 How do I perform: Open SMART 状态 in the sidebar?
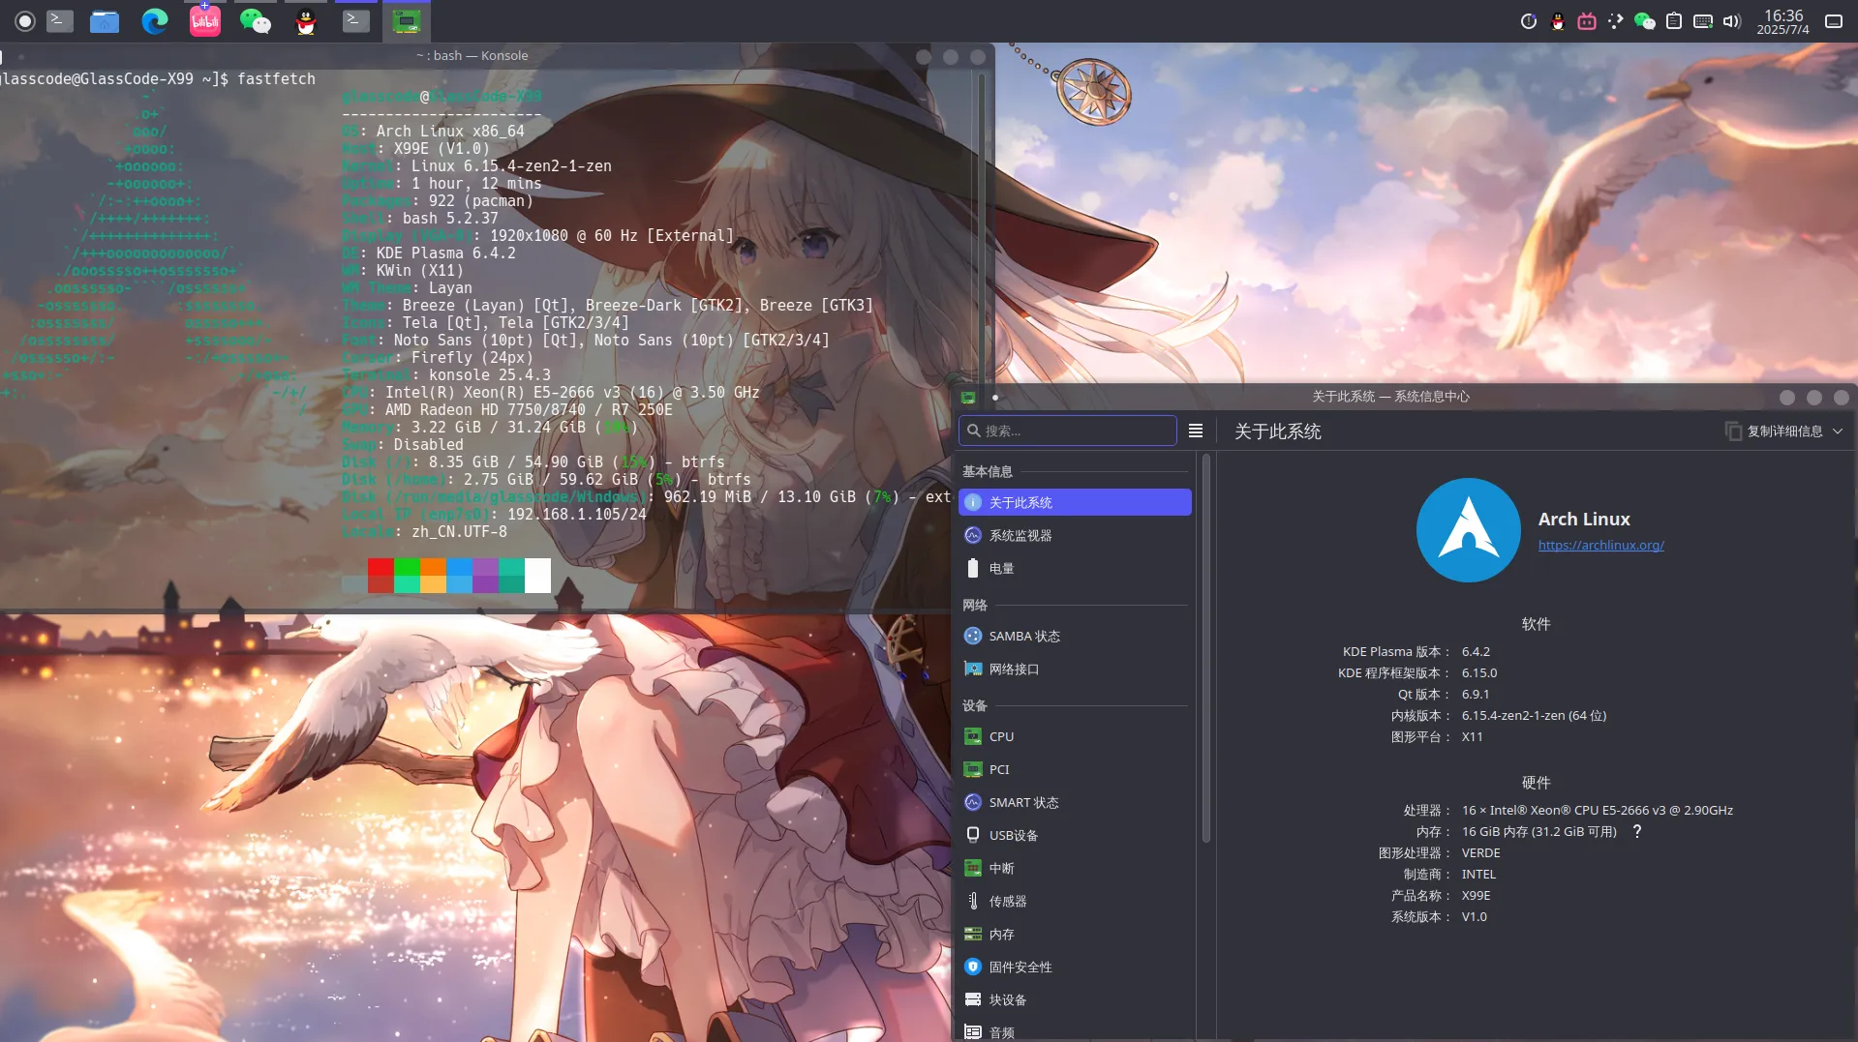click(1075, 802)
